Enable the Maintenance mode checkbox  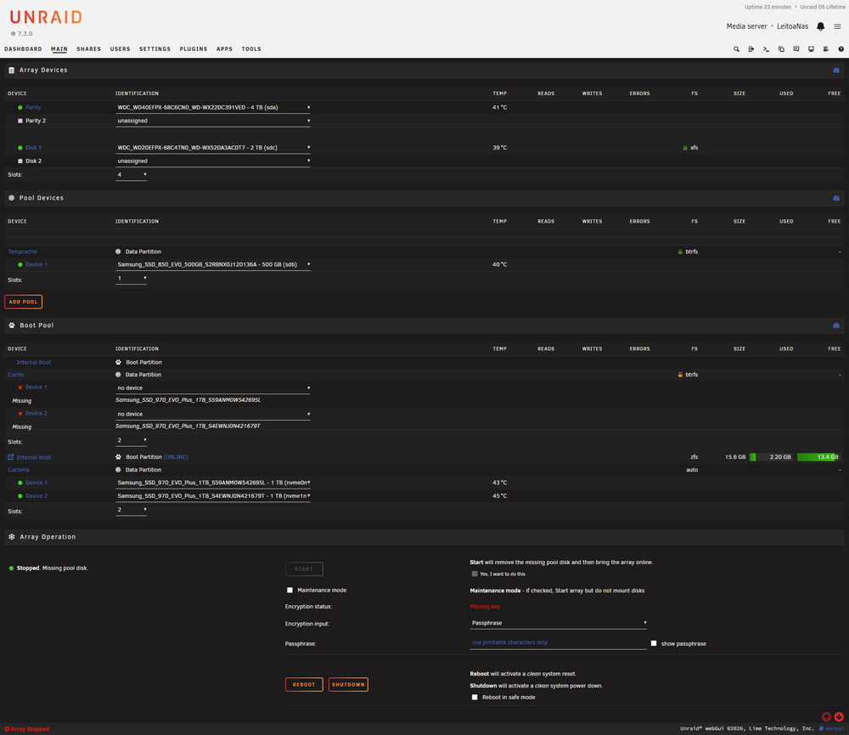click(x=290, y=591)
